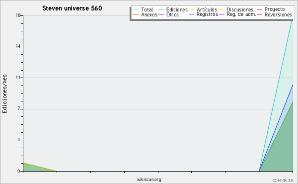Click the orange Anexos legend line swatch
Image resolution: width=298 pixels, height=184 pixels.
tap(136, 14)
